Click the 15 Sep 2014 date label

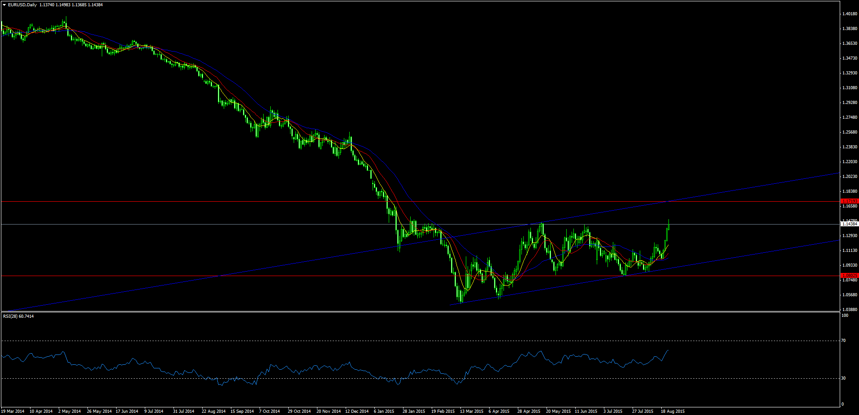(x=242, y=411)
